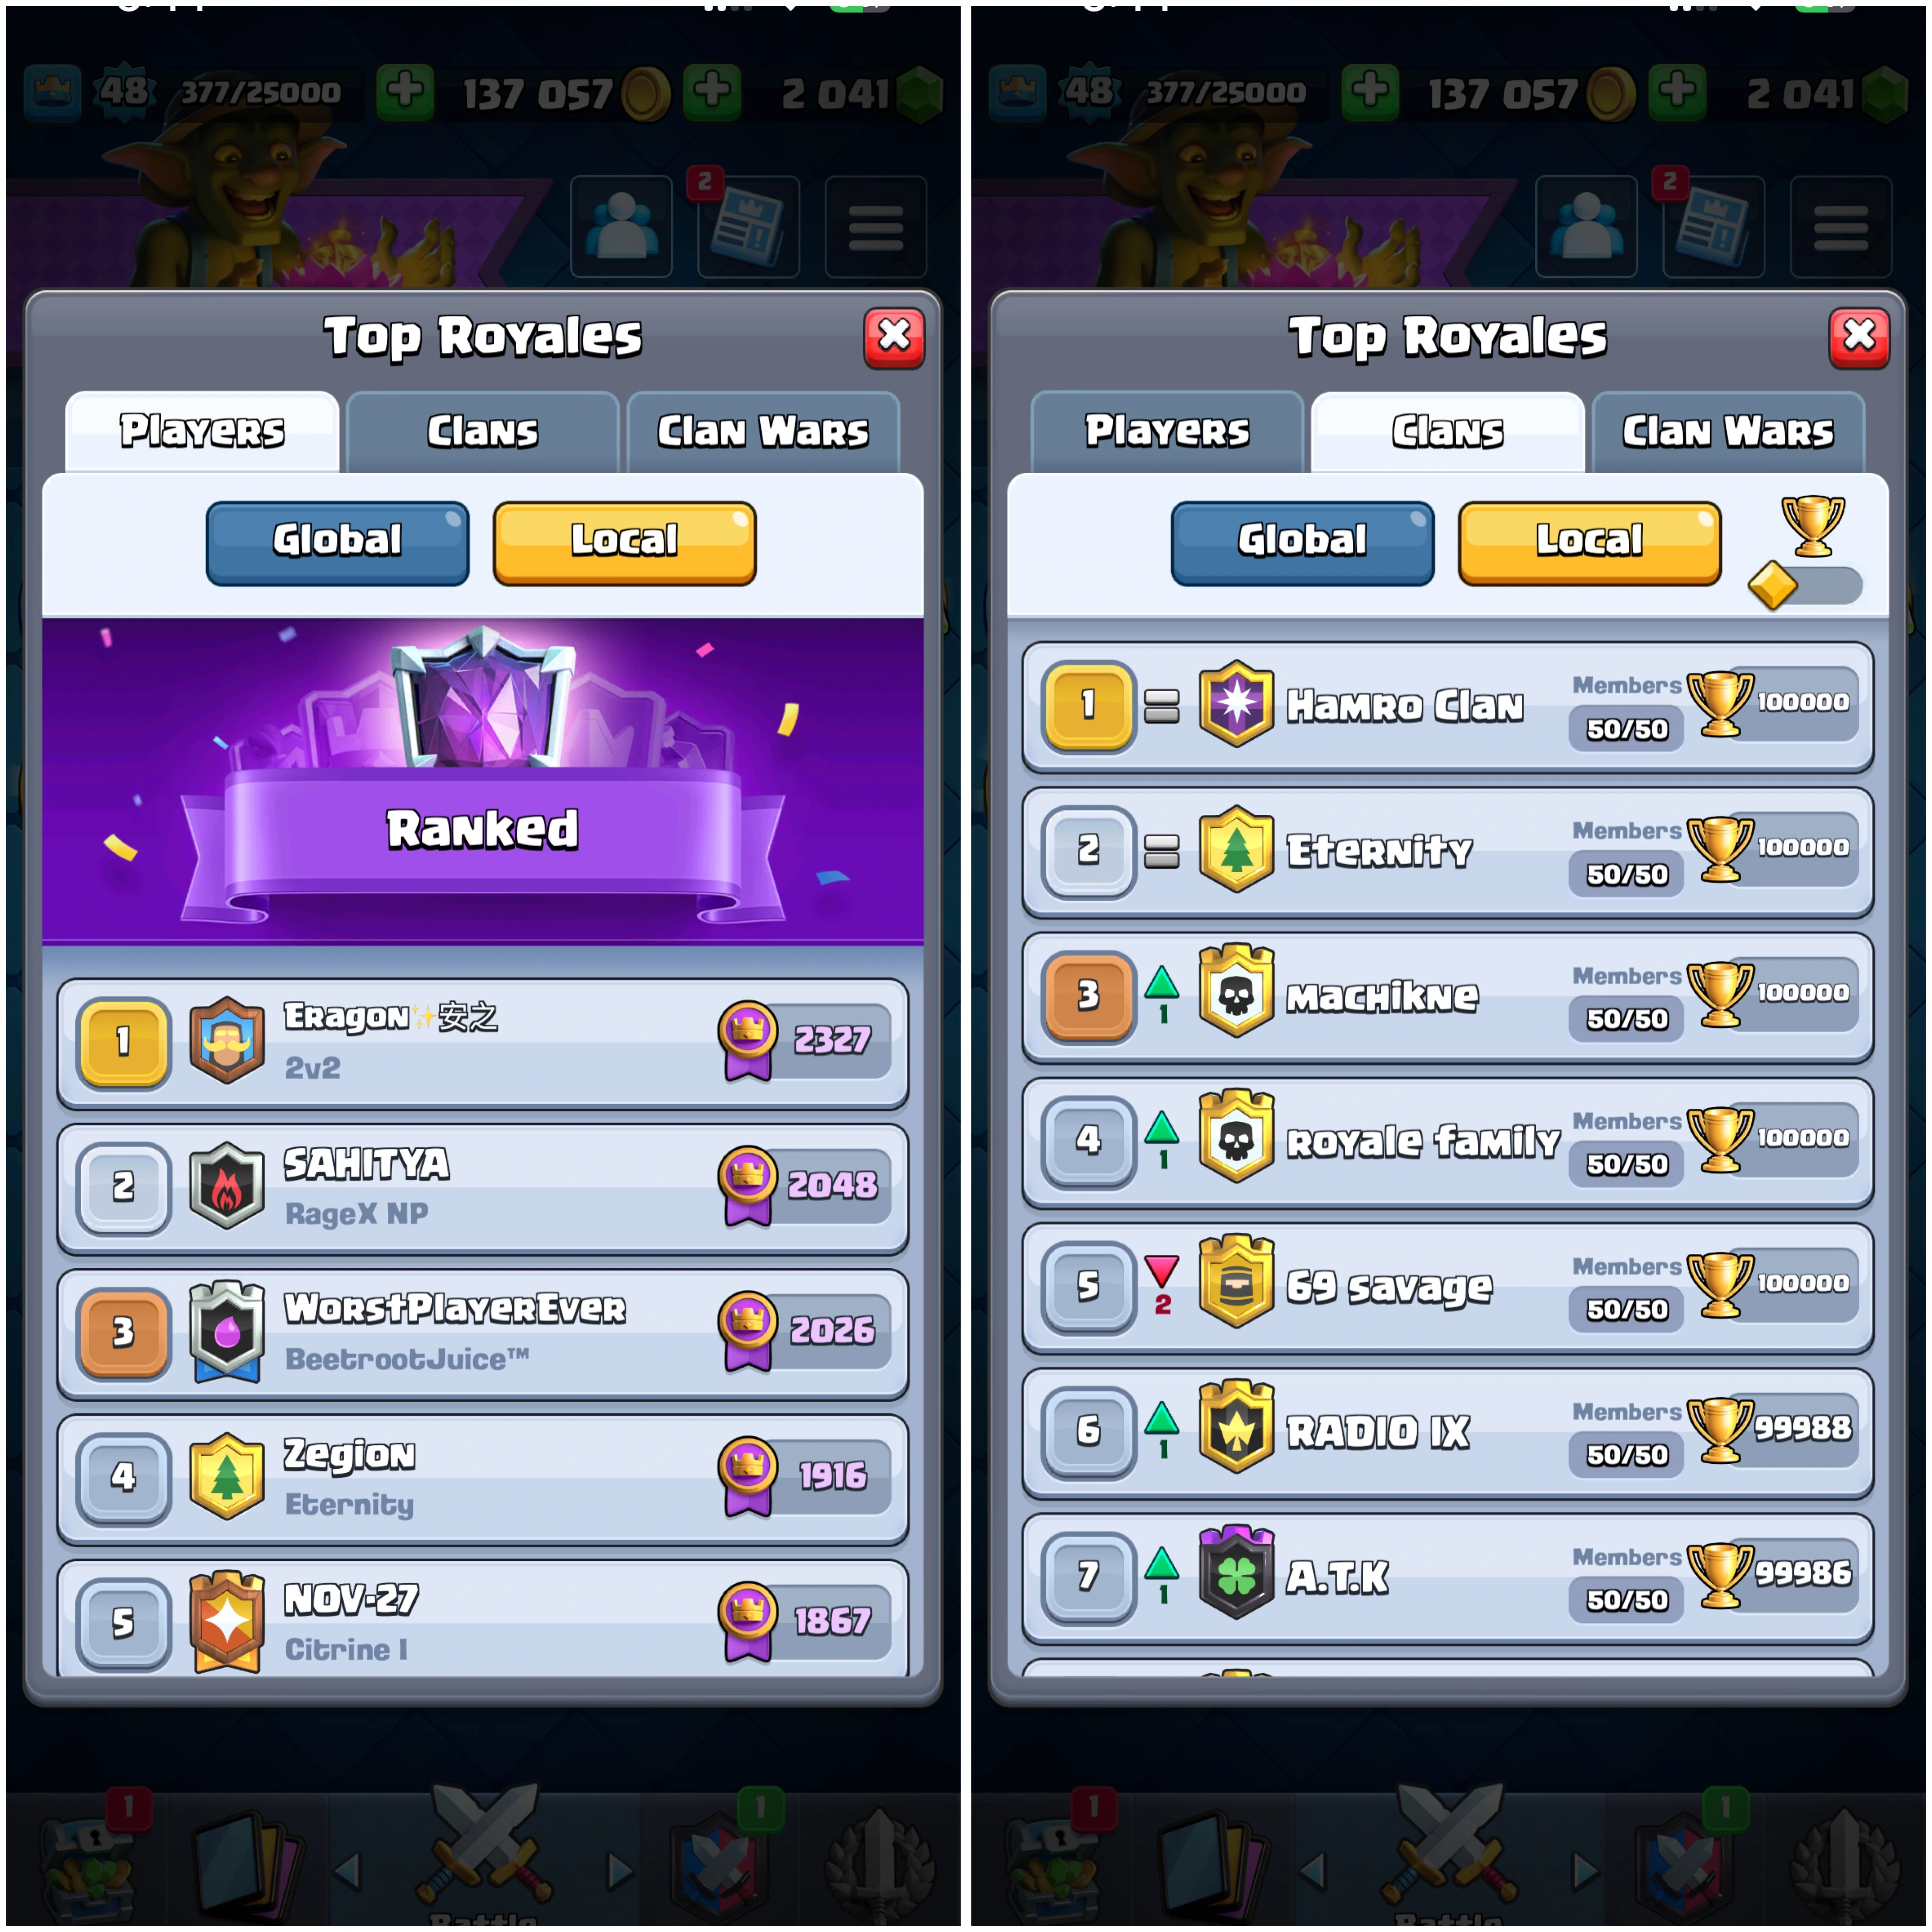The image size is (1932, 1932).
Task: Tap the A.T.K clover clan badge
Action: click(x=1236, y=1573)
